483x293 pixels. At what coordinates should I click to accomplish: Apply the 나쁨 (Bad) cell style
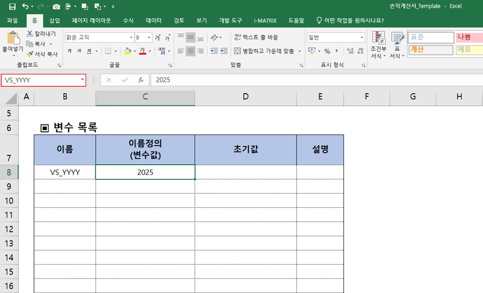469,37
